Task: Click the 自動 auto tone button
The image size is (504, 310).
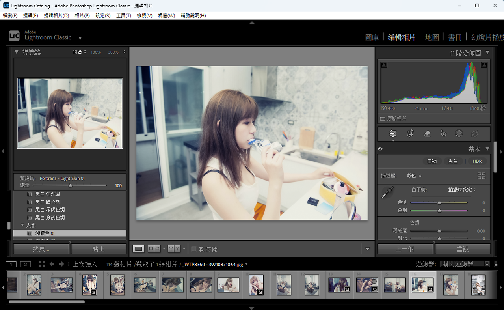Action: (432, 161)
